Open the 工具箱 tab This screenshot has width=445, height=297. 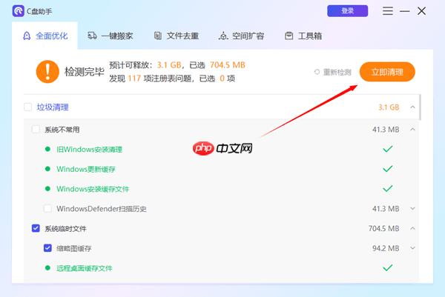point(303,36)
